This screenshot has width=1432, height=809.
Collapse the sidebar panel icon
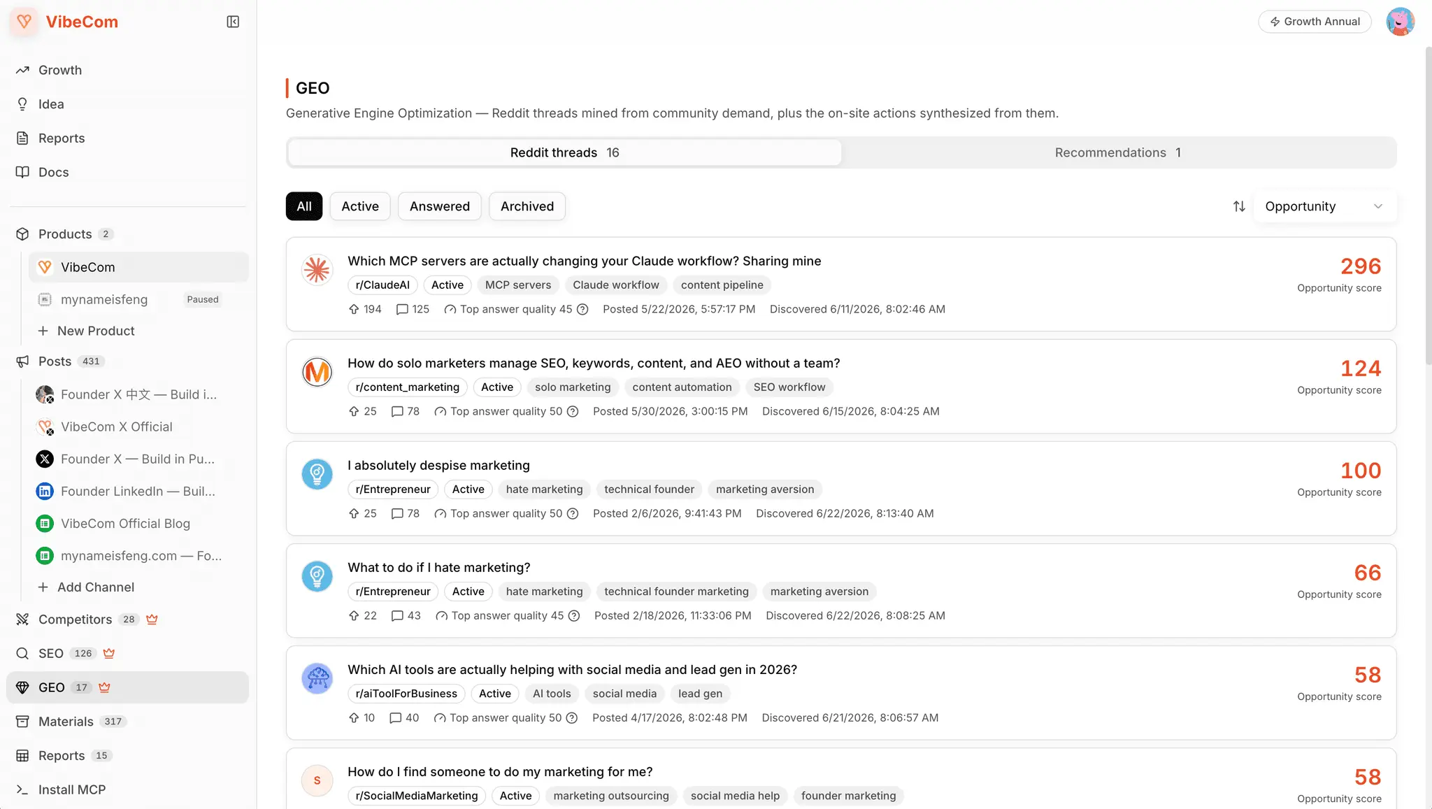pos(233,22)
